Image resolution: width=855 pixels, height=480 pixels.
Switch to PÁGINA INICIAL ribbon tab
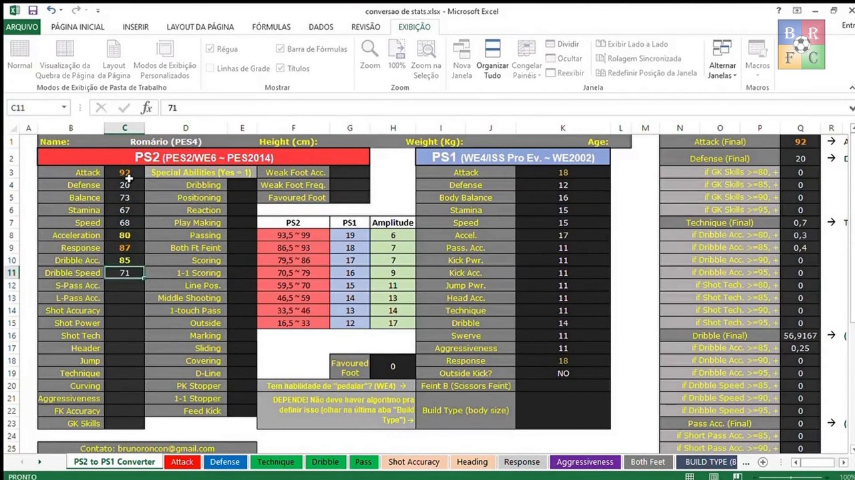(x=78, y=27)
